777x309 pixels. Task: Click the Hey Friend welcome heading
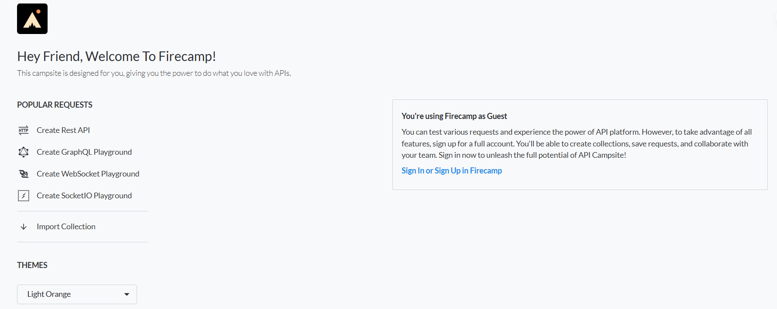[x=117, y=56]
